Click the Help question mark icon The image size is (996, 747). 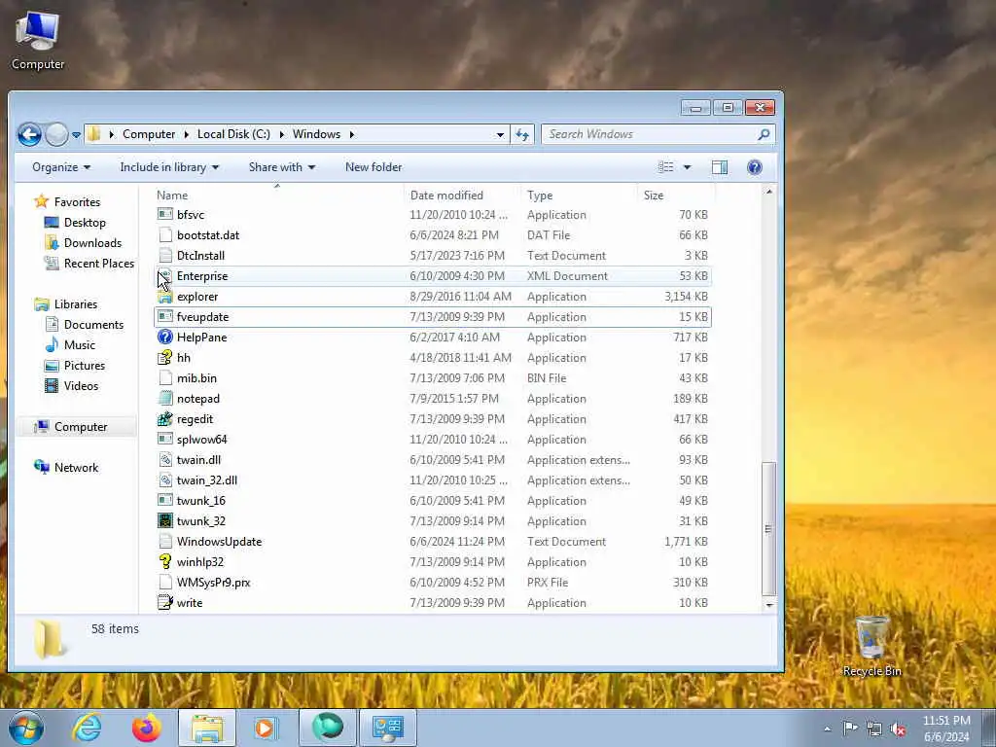tap(754, 167)
